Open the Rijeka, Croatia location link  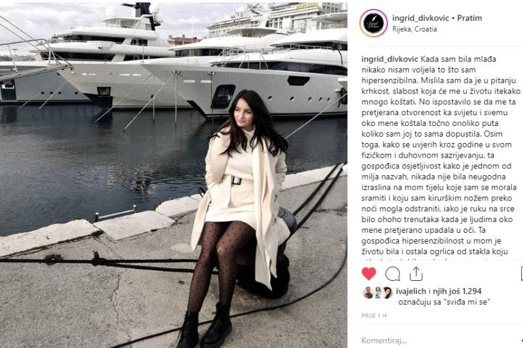tap(414, 29)
